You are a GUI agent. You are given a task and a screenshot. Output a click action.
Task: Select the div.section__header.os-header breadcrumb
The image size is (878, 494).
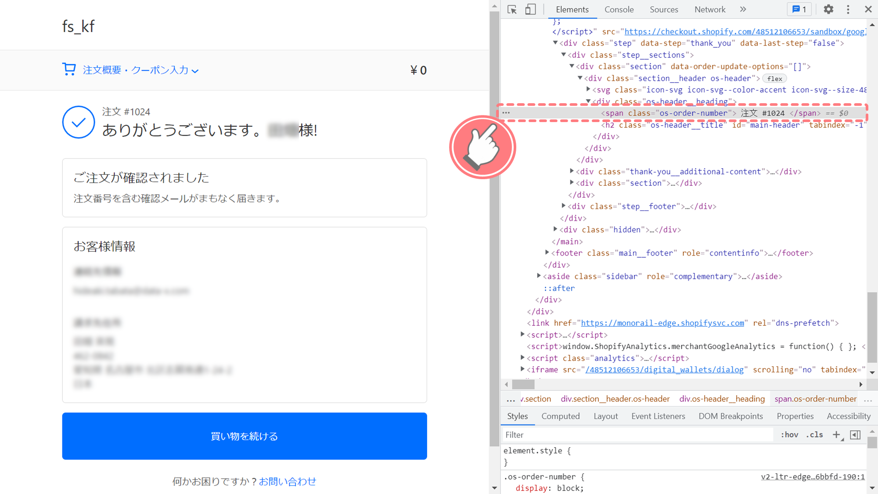[x=615, y=399]
